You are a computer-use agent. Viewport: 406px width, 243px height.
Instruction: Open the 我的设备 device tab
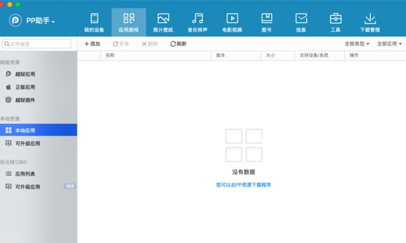(x=94, y=22)
